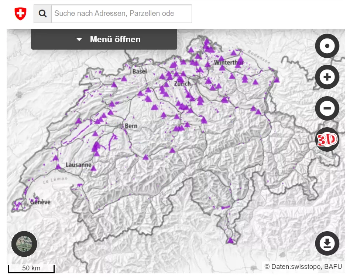Zoom out with the minus button

click(x=327, y=108)
